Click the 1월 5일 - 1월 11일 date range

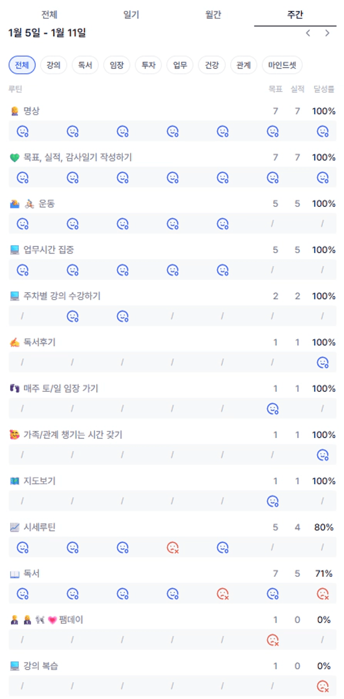[47, 33]
